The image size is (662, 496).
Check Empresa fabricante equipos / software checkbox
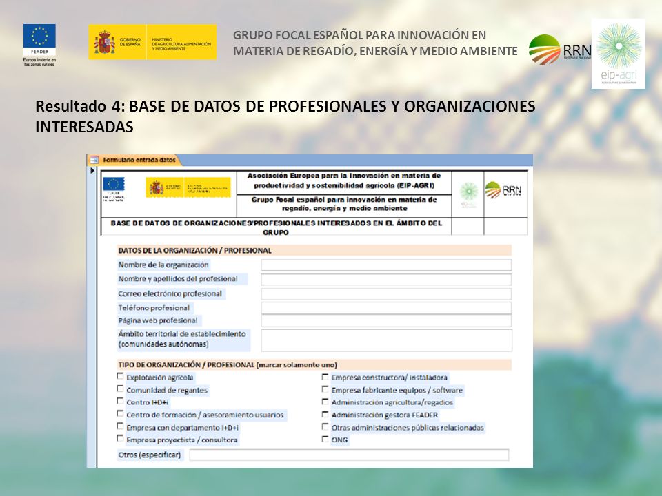(x=325, y=389)
